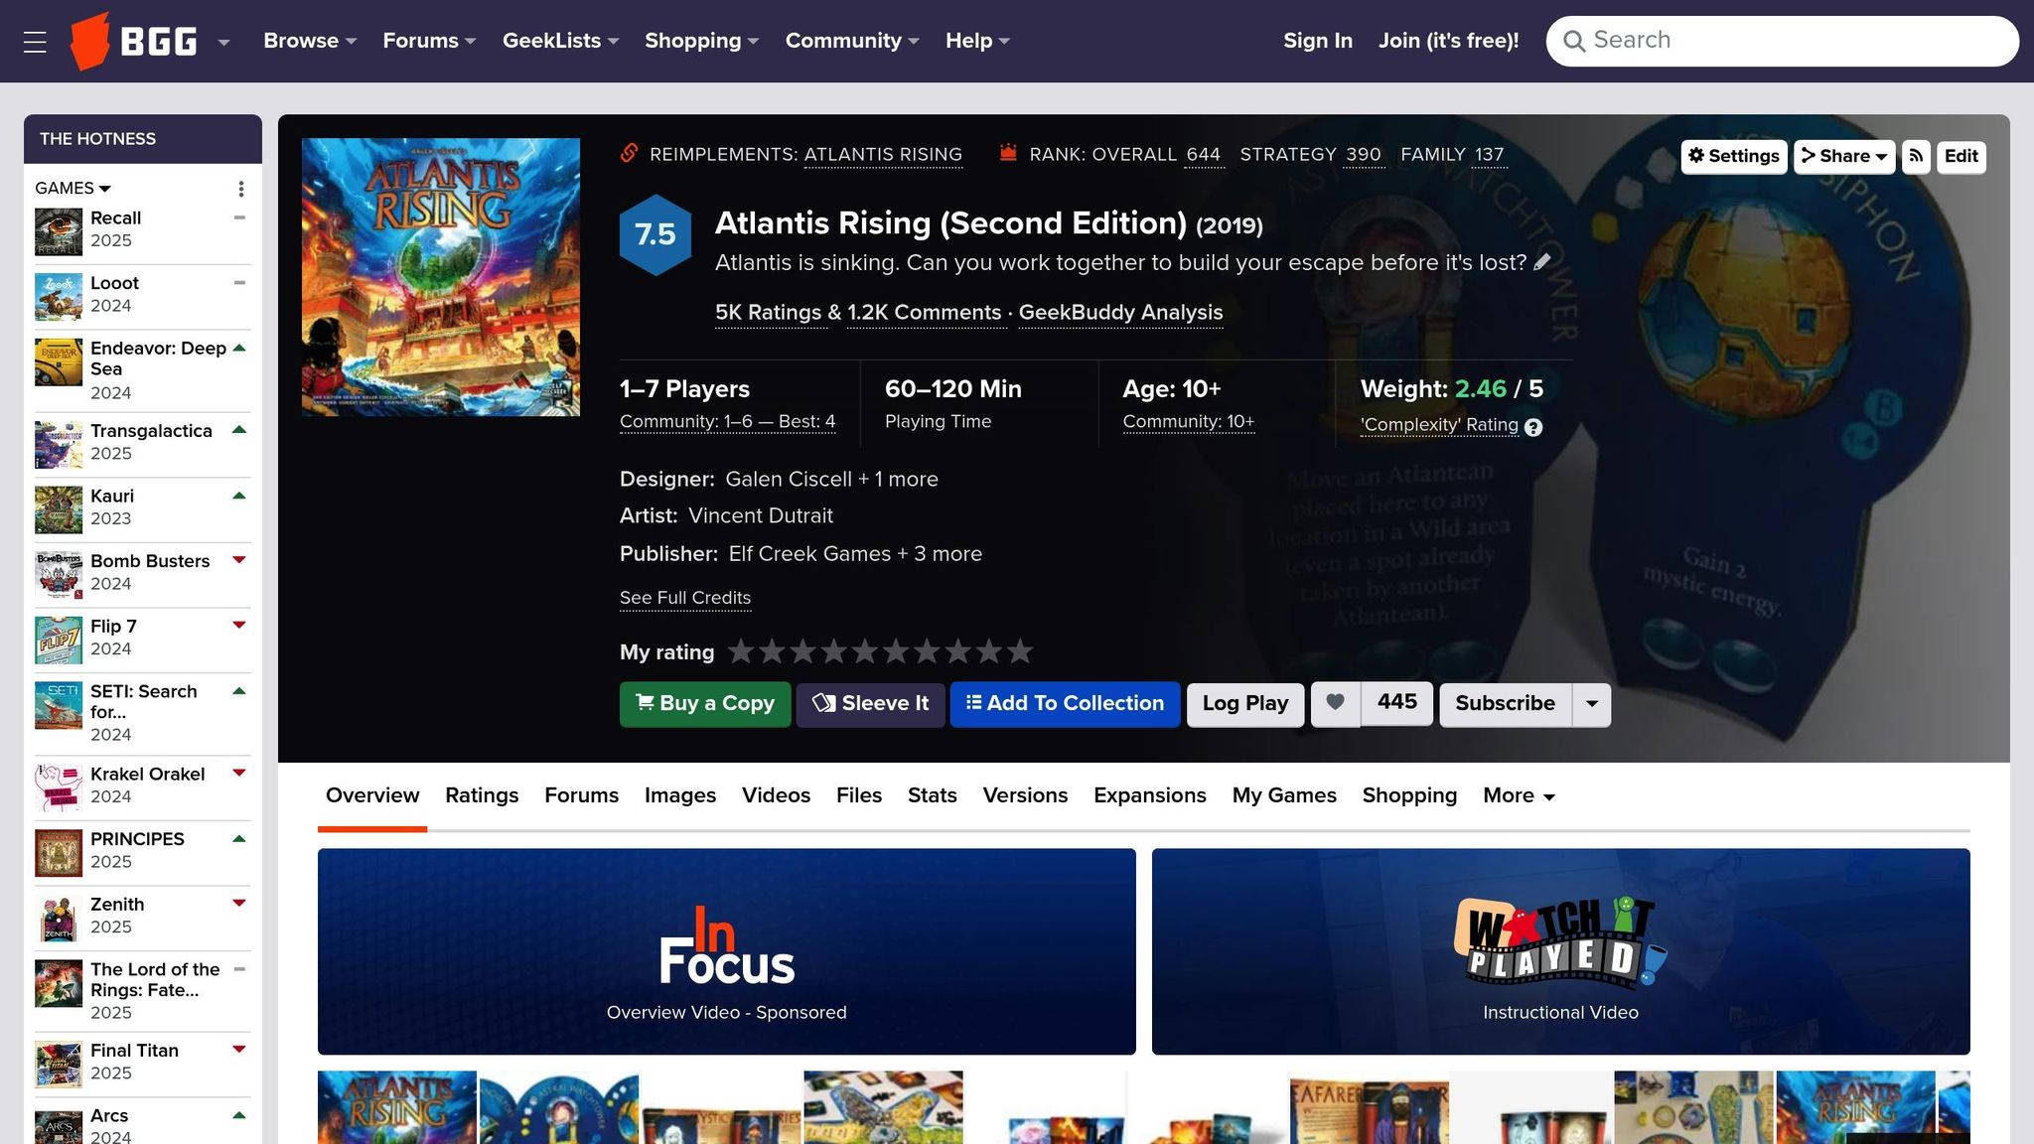Open the GeekLists dropdown menu

[x=560, y=41]
